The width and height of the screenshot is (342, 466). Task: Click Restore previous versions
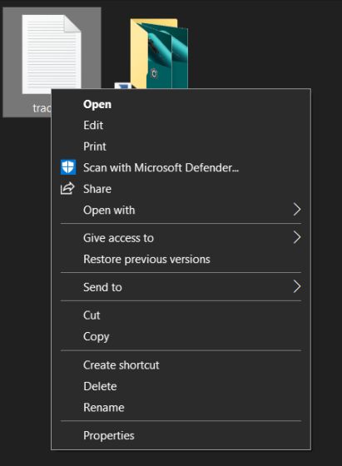click(181, 259)
